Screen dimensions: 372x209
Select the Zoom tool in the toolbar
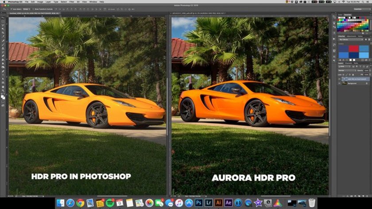[x=3, y=91]
